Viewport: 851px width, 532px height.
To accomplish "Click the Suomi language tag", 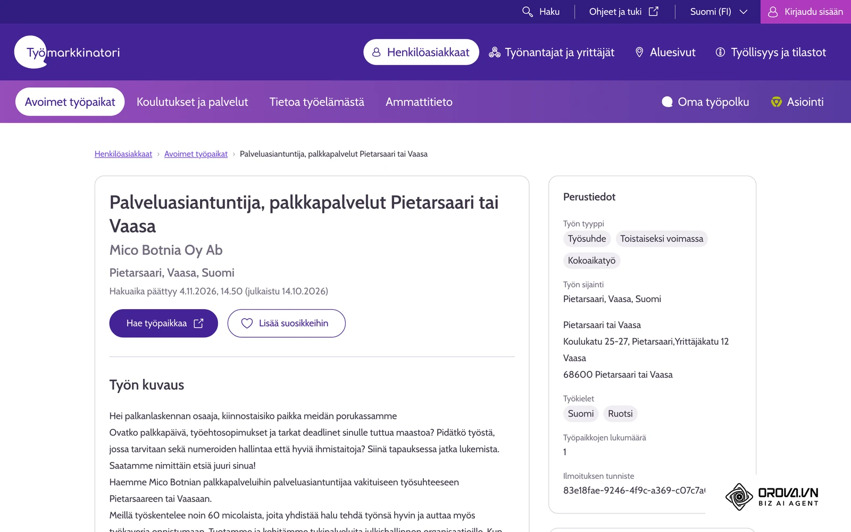I will [581, 414].
